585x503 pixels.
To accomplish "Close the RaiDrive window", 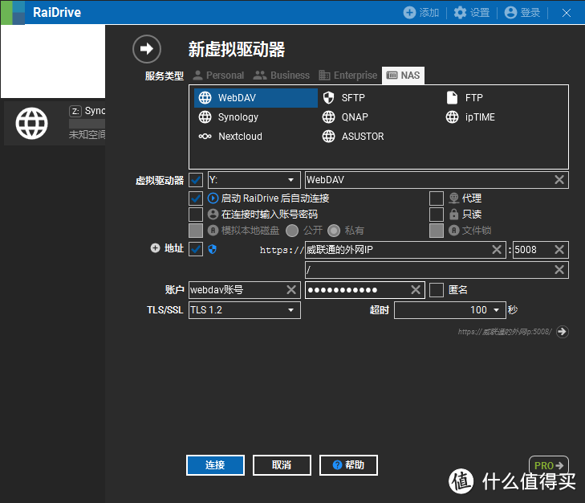I will coord(567,13).
